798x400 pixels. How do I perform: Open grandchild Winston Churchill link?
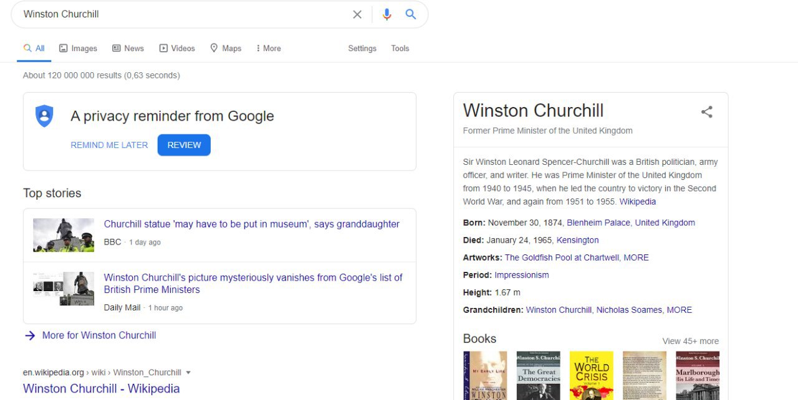[559, 310]
